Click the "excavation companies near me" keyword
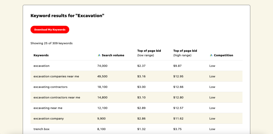 click(x=56, y=76)
